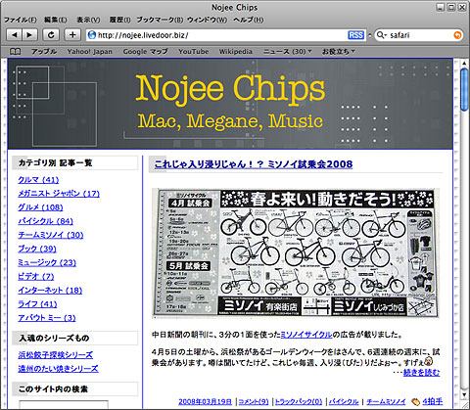Open the Google マップ bookmark
The width and height of the screenshot is (470, 410).
[145, 52]
